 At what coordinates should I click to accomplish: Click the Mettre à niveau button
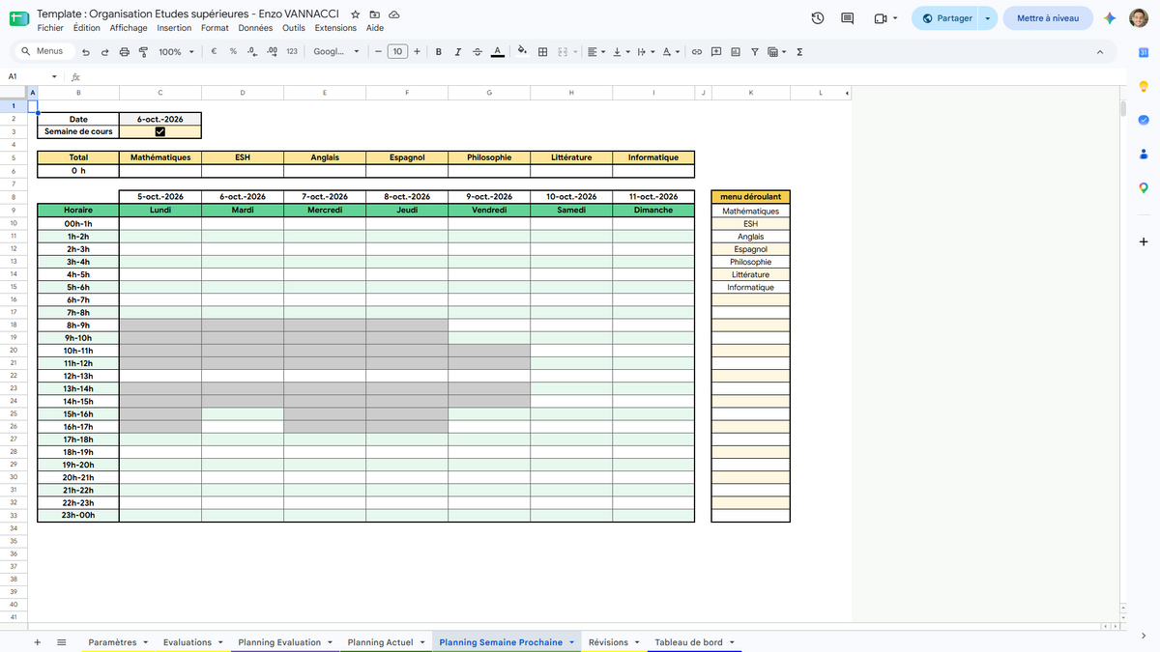point(1048,18)
